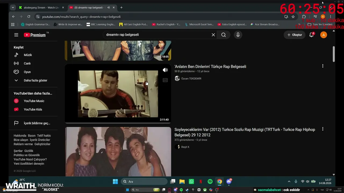Open the Soyleyeceklerim Var video thumbnail

(118, 151)
